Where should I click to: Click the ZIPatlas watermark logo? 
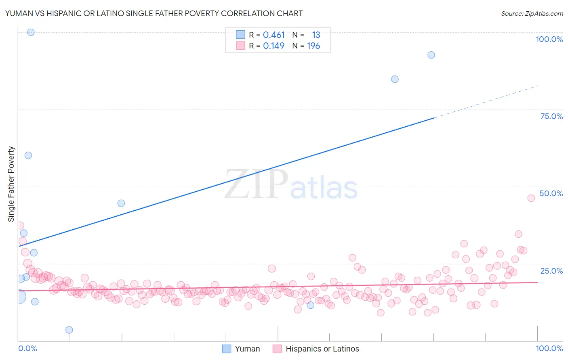click(291, 185)
